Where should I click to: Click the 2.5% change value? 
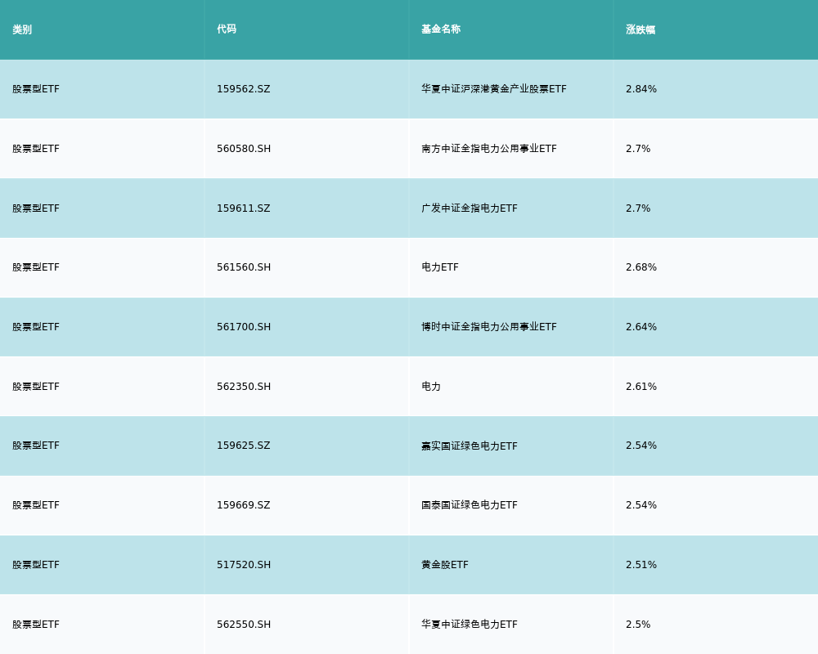coord(638,625)
